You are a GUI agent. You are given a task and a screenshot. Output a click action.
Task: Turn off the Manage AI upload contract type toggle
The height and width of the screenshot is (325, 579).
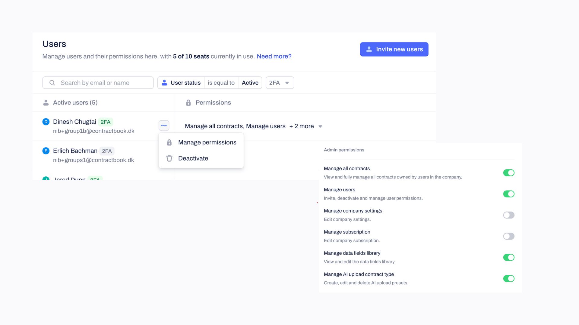click(x=509, y=278)
